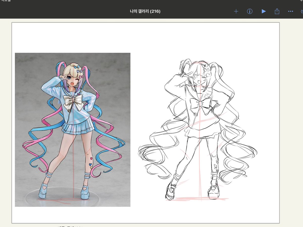This screenshot has height=227, width=303.
Task: Play the drawing process video
Action: click(264, 11)
